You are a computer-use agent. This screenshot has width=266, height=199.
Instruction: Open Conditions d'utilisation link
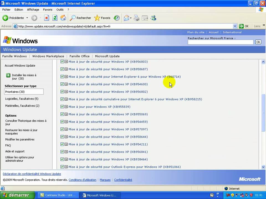pyautogui.click(x=83, y=180)
